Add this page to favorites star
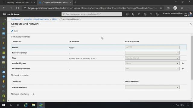The image size is (193, 108). pyautogui.click(x=161, y=8)
